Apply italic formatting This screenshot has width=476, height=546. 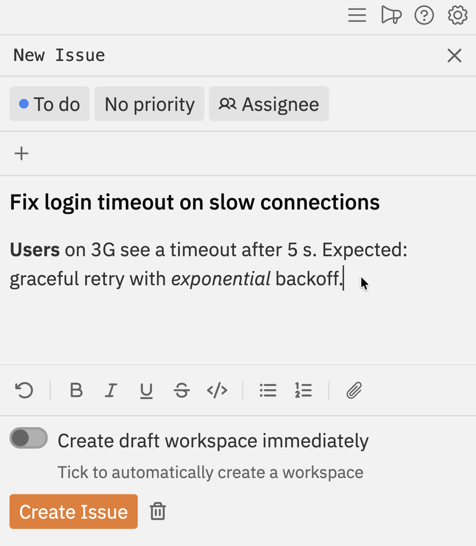coord(111,390)
